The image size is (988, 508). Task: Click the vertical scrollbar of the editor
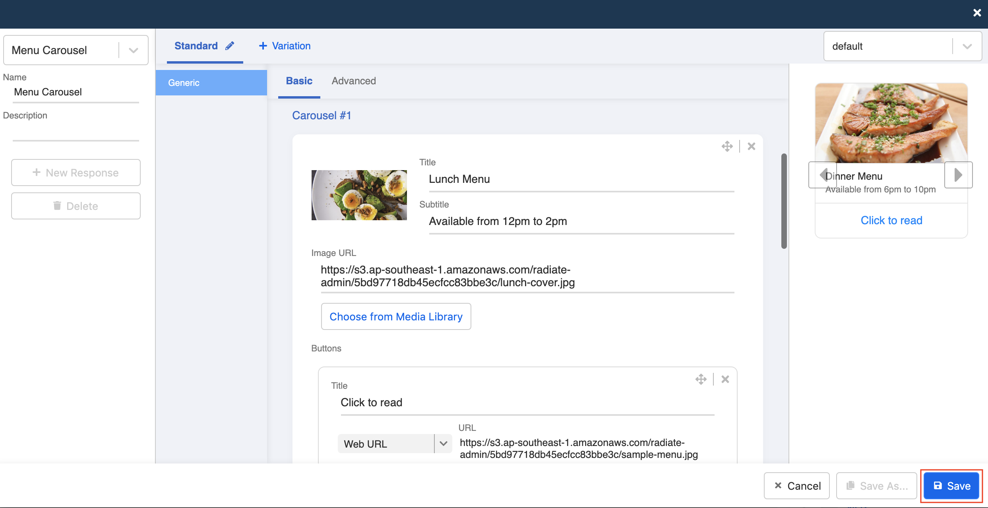[x=785, y=199]
